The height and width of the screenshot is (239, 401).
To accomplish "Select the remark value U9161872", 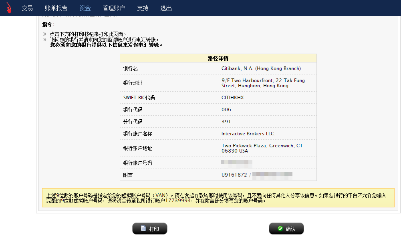I will 234,175.
